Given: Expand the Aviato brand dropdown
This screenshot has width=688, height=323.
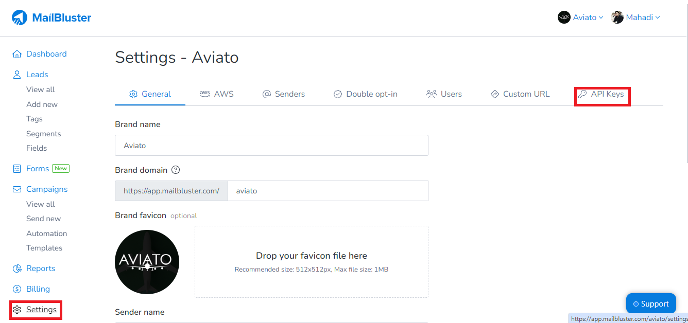Looking at the screenshot, I should pyautogui.click(x=580, y=17).
